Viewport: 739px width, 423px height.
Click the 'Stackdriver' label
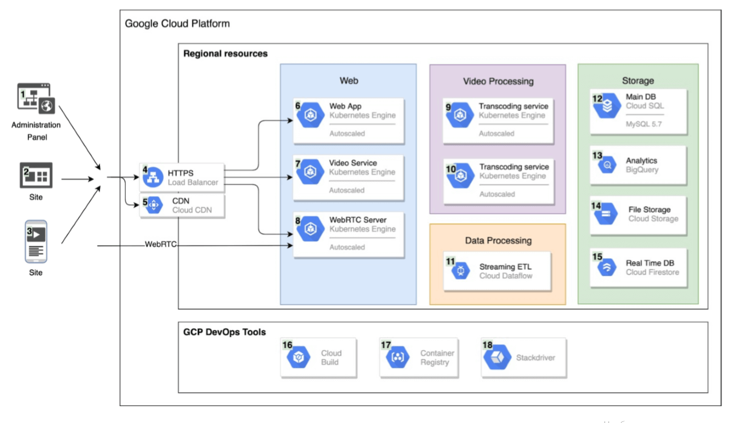point(535,358)
